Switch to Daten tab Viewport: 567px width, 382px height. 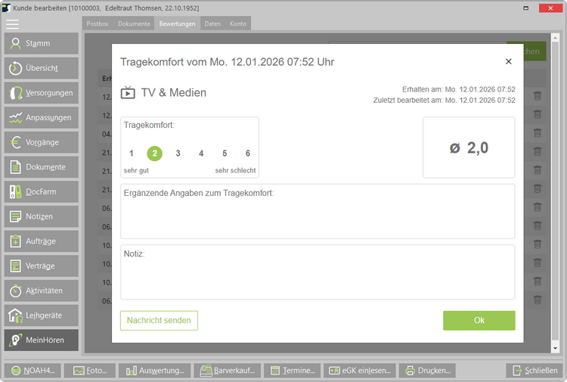(212, 23)
